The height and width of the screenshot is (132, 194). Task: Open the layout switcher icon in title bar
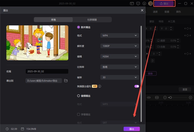pyautogui.click(x=132, y=4)
